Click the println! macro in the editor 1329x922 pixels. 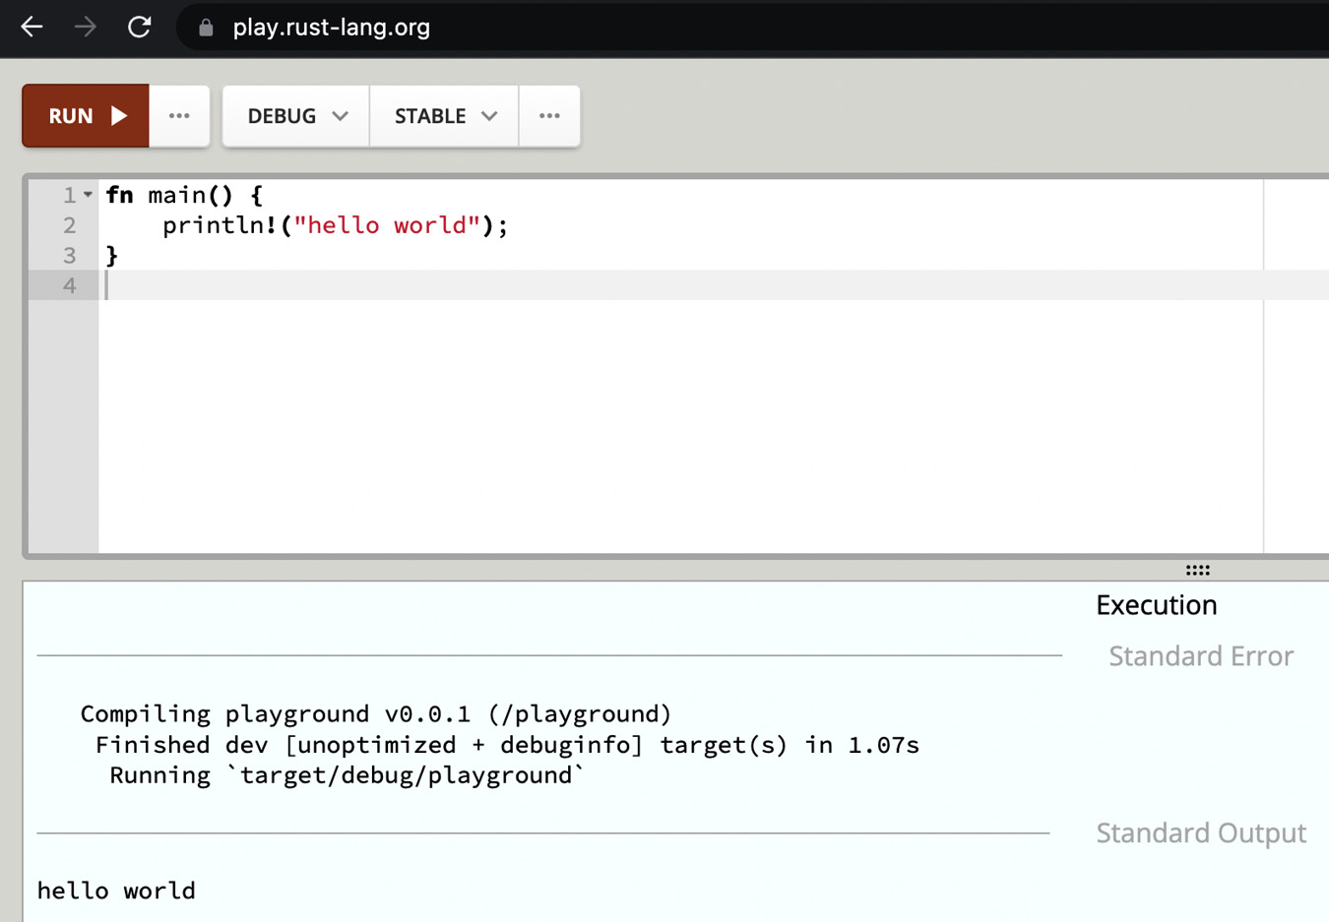point(220,225)
